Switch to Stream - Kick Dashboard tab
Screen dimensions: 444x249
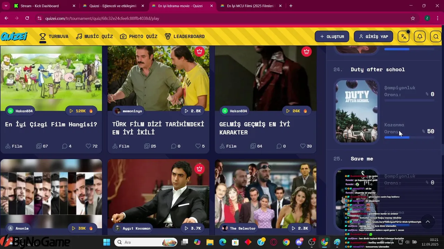[x=45, y=6]
